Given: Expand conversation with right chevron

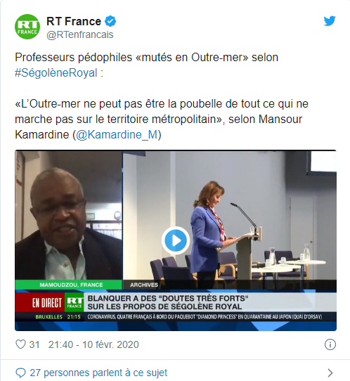Looking at the screenshot, I should pyautogui.click(x=330, y=373).
